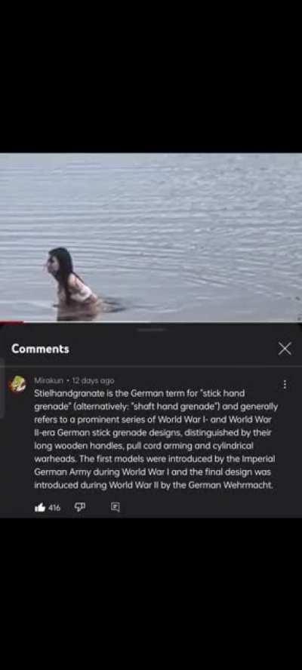302x670 pixels.
Task: Tap Mirakun's profile avatar
Action: tap(17, 384)
